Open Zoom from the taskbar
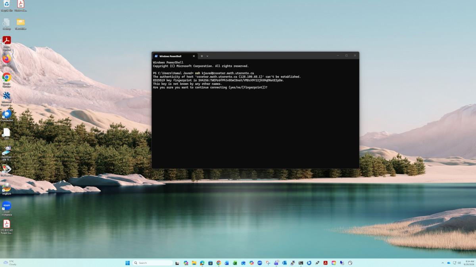 coord(260,263)
